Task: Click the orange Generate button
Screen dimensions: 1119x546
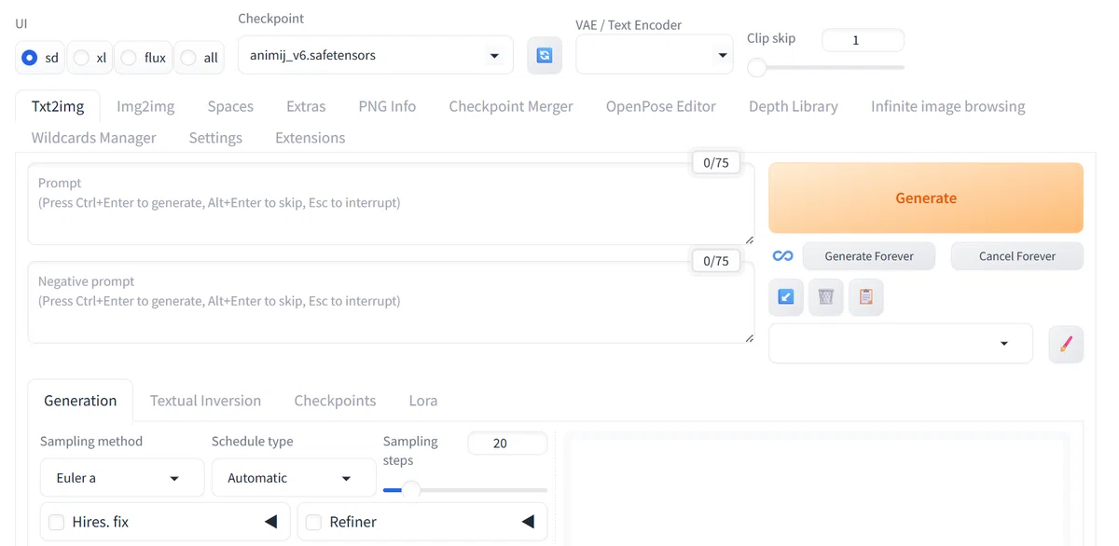Action: [x=926, y=198]
